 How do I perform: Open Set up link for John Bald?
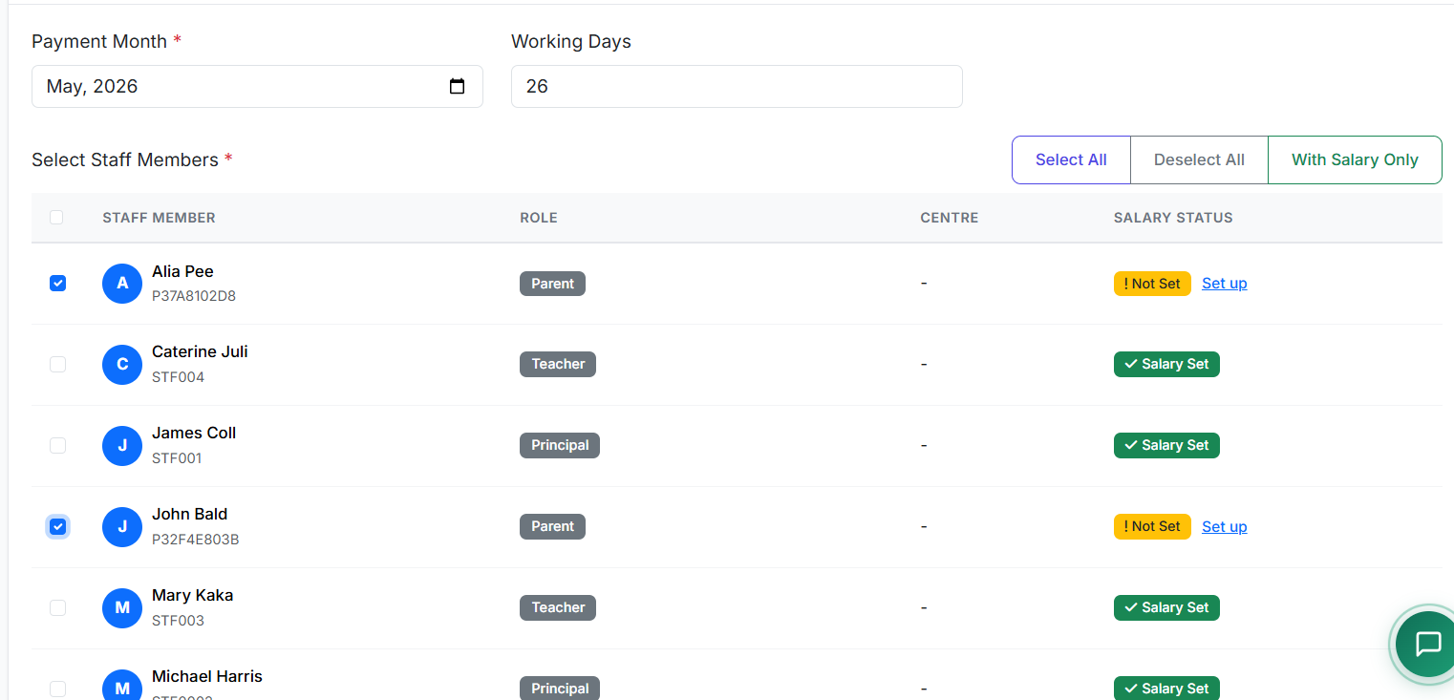coord(1224,526)
